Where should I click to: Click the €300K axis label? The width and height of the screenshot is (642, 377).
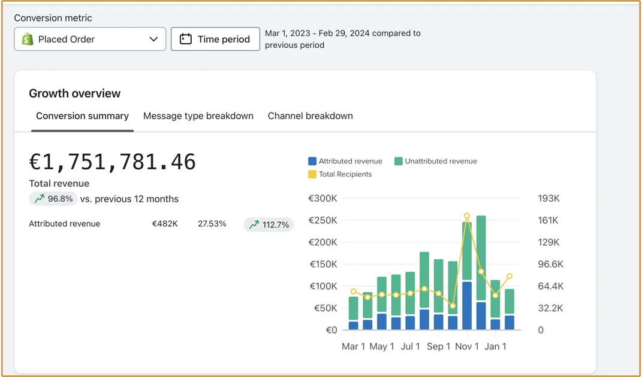point(322,198)
